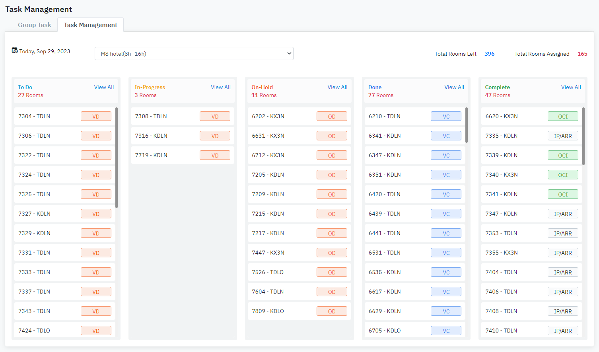
Task: Open View All for Done rooms
Action: (x=454, y=87)
